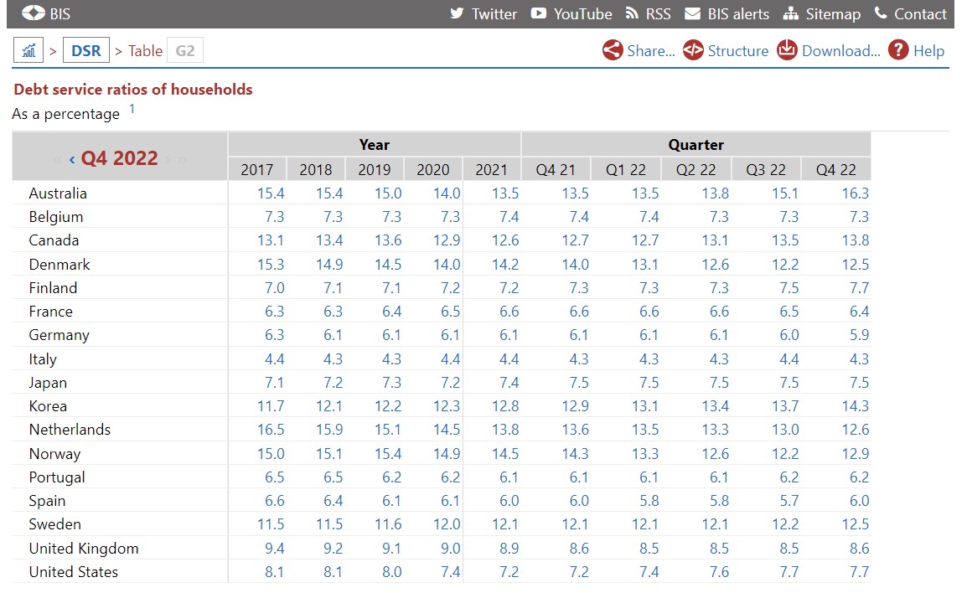Open the Contact phone link

(x=910, y=14)
